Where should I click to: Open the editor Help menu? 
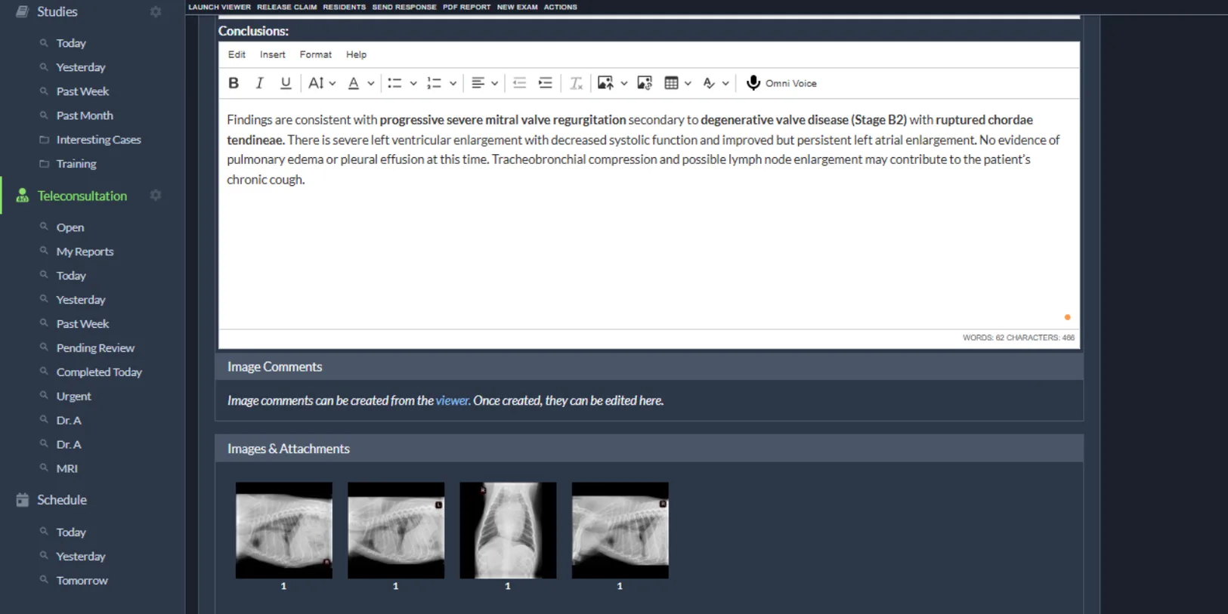[356, 54]
